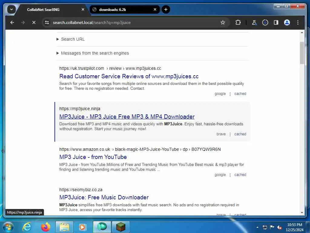310x233 pixels.
Task: Click google engine label on trustpilot result
Action: [x=220, y=94]
